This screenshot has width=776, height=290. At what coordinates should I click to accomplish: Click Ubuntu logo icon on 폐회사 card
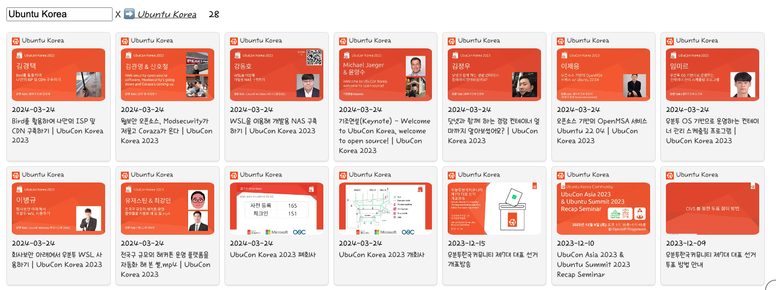[234, 176]
